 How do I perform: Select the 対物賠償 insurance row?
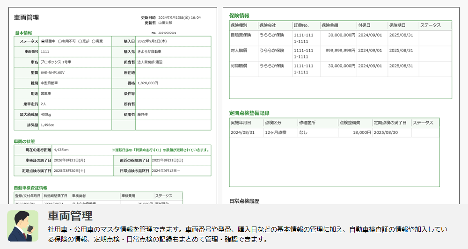239,66
